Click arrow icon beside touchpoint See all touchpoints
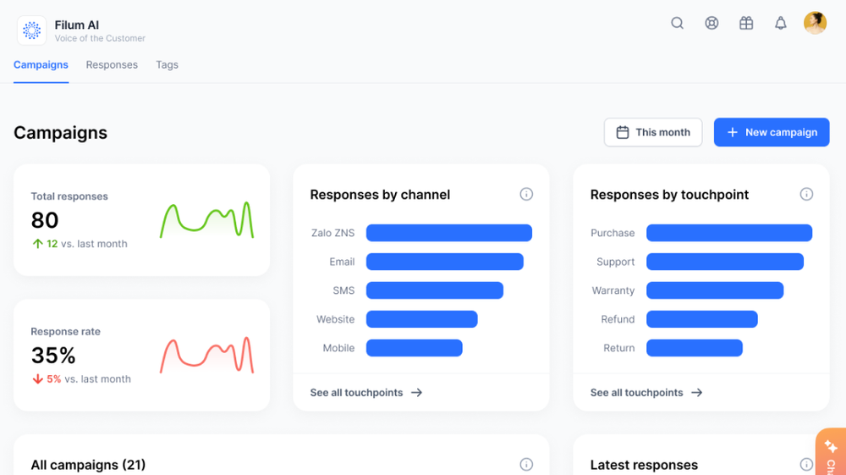This screenshot has width=846, height=475. pos(696,392)
